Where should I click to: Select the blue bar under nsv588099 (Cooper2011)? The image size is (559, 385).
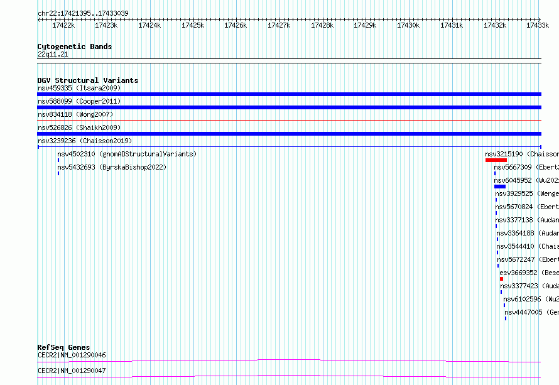tap(289, 107)
